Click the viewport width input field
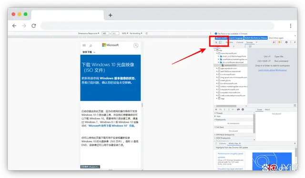305x178 pixels. pyautogui.click(x=105, y=33)
